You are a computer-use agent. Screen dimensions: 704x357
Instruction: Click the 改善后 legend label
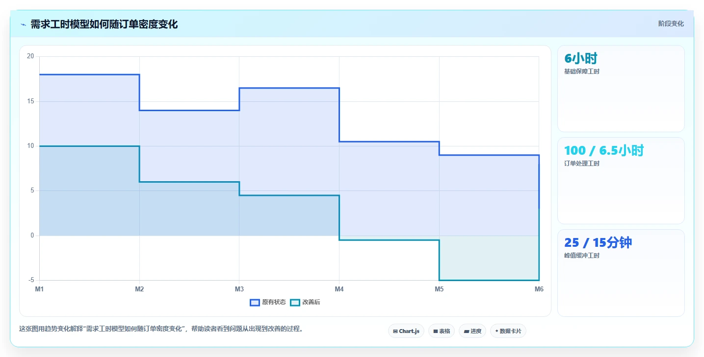[x=311, y=302]
